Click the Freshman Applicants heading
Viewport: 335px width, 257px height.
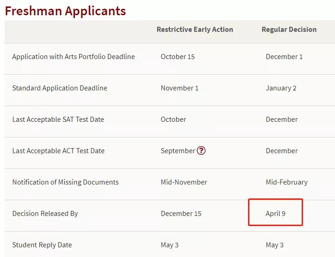point(65,11)
